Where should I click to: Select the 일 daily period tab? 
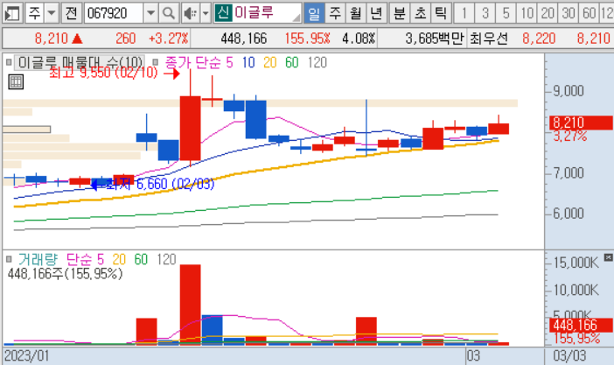coord(314,13)
